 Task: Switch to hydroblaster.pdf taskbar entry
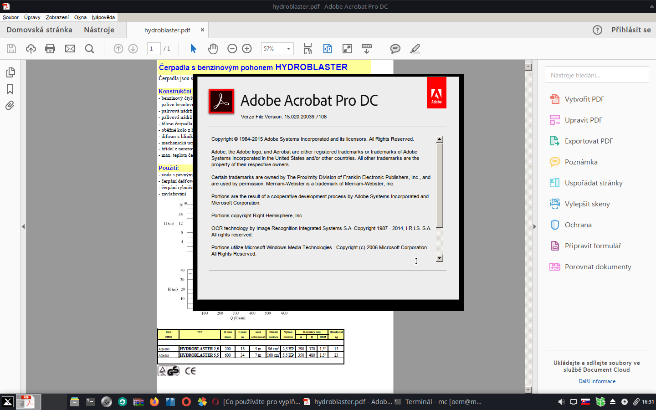click(x=348, y=402)
